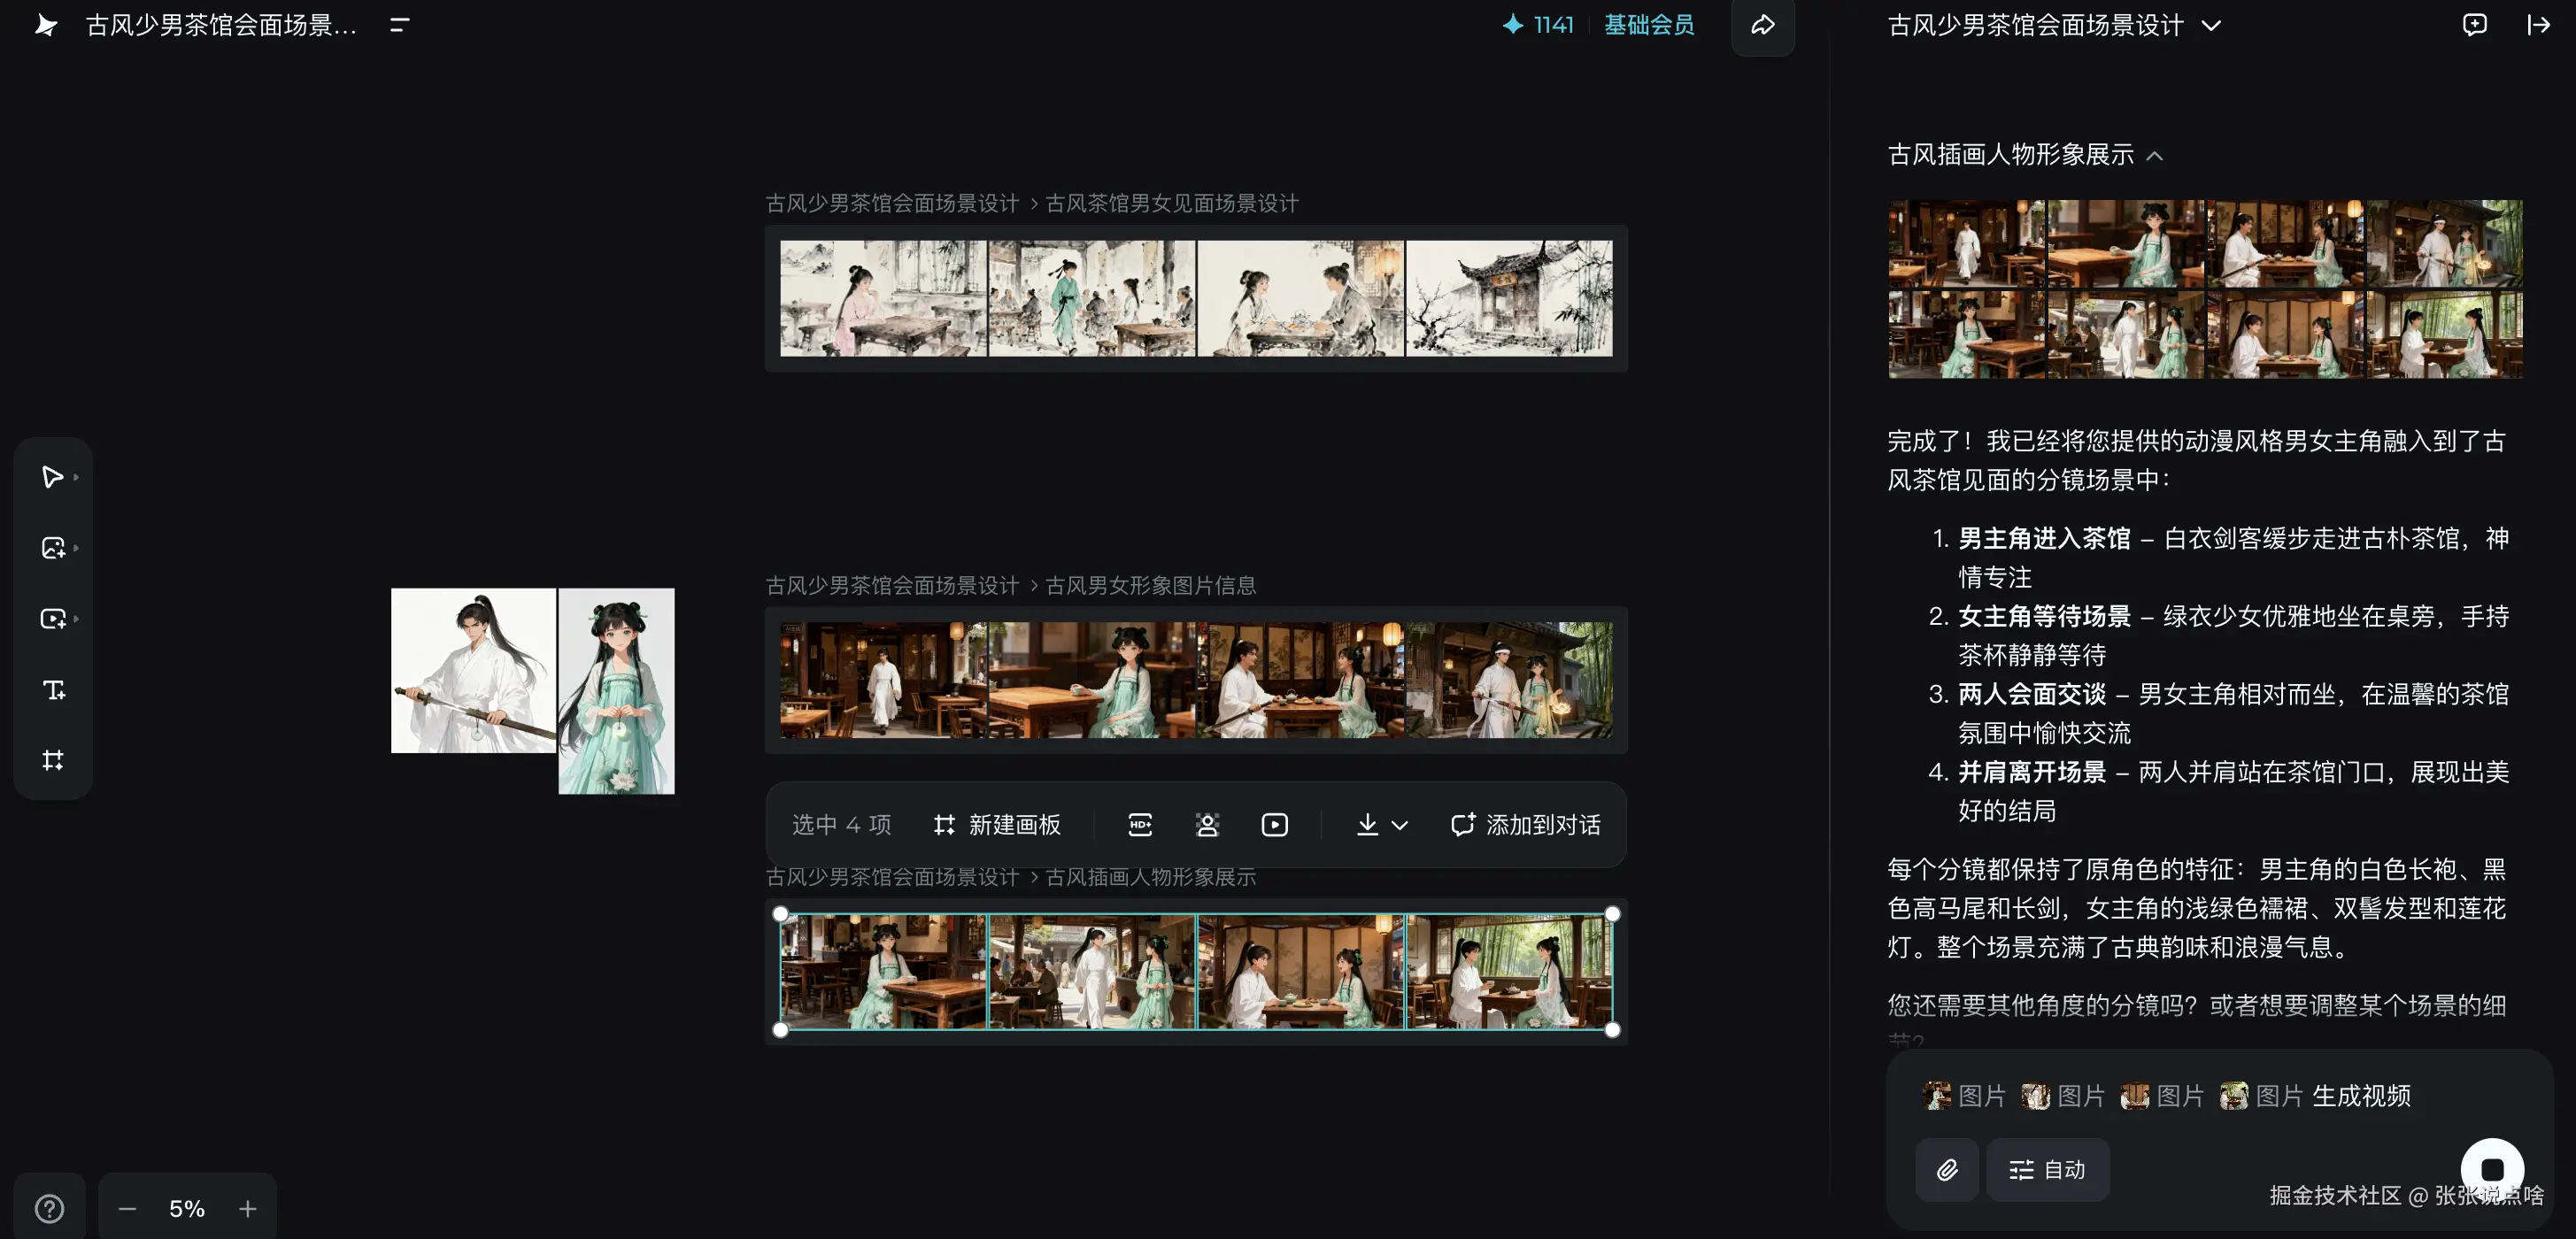Collapse the 古风插画人物形象展示 section
Image resolution: width=2576 pixels, height=1239 pixels.
point(2154,156)
